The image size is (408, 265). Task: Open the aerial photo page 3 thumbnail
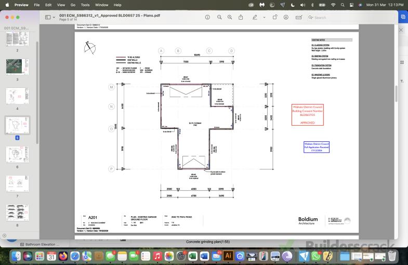tap(17, 67)
